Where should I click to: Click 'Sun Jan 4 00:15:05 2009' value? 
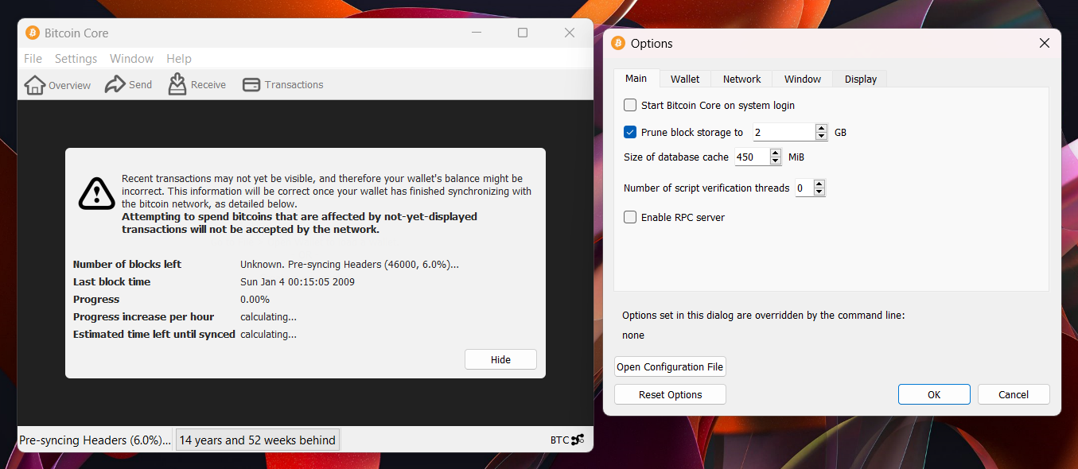298,281
